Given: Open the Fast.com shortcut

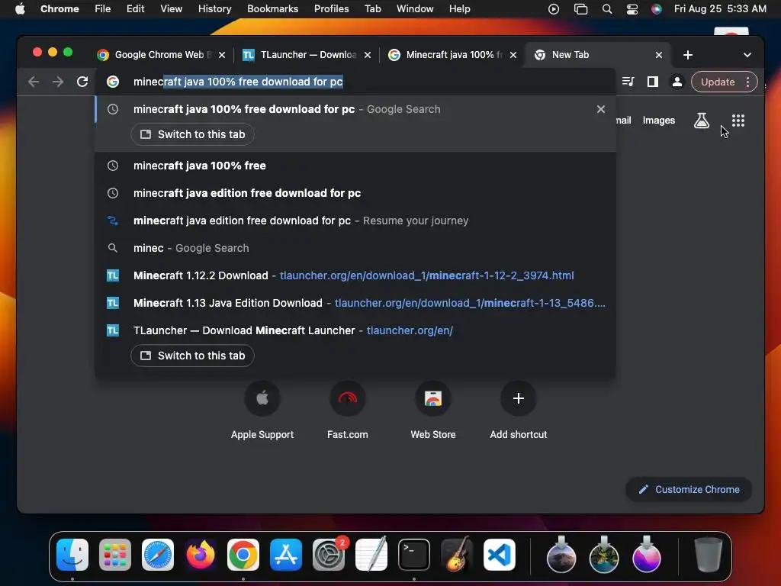Looking at the screenshot, I should [348, 411].
